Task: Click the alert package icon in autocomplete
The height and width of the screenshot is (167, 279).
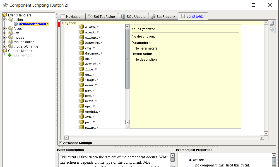Action: (x=82, y=32)
